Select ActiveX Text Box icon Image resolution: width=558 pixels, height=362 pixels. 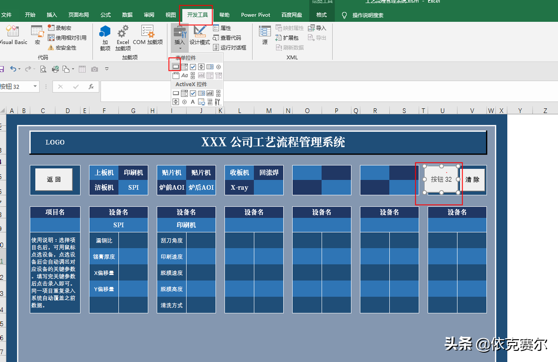(x=210, y=93)
